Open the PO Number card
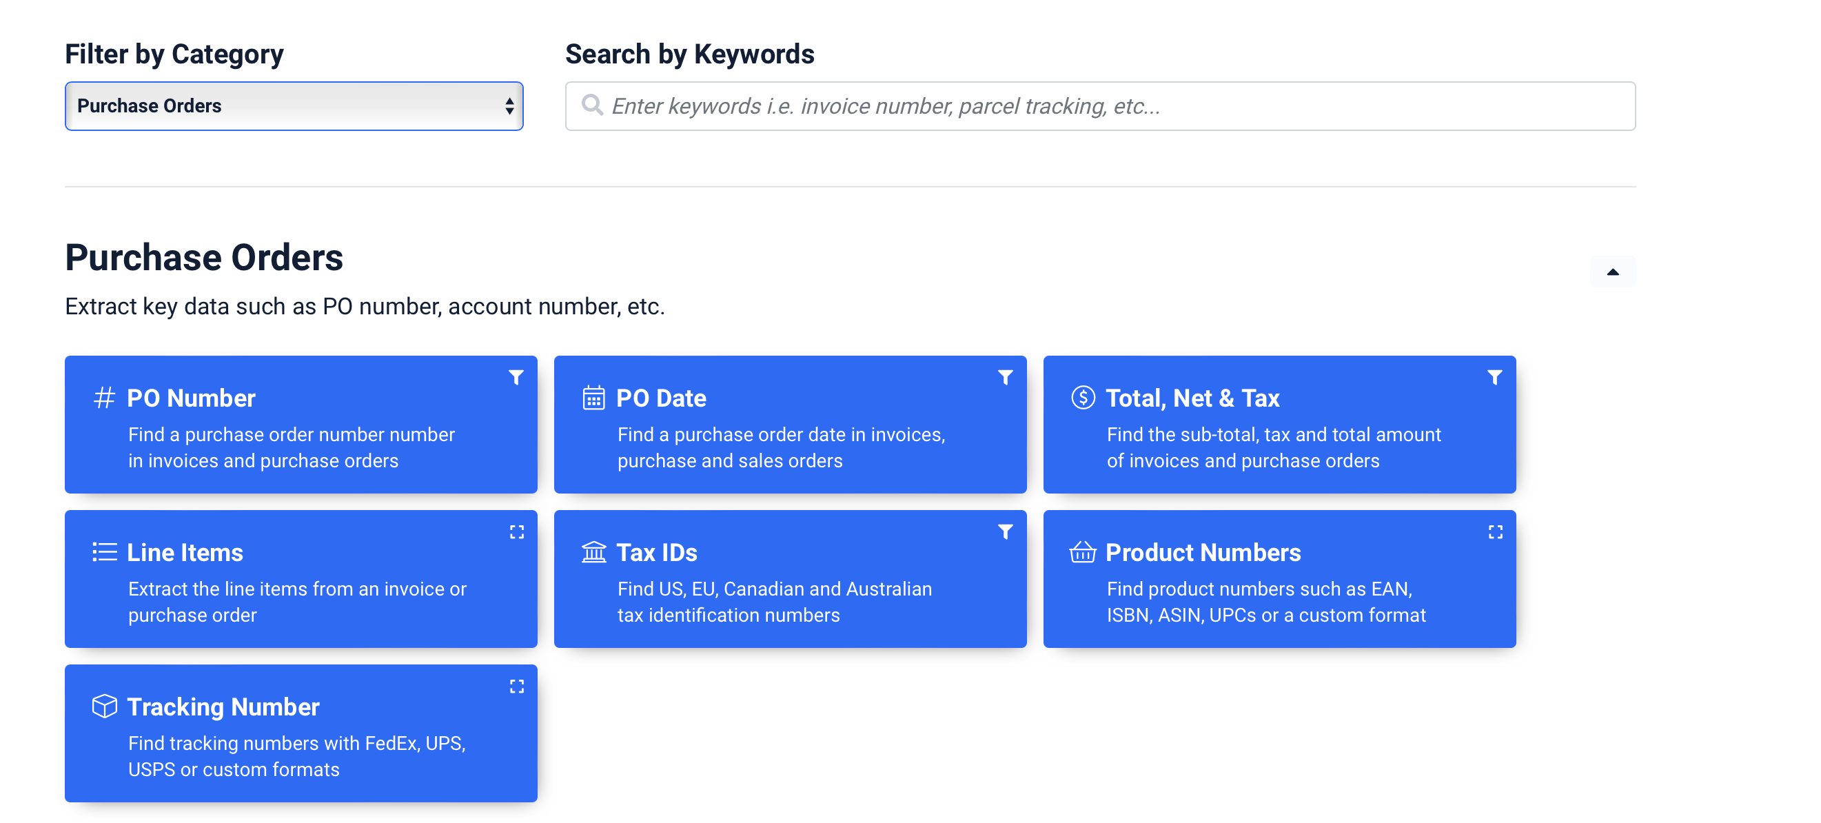This screenshot has width=1821, height=823. click(301, 424)
